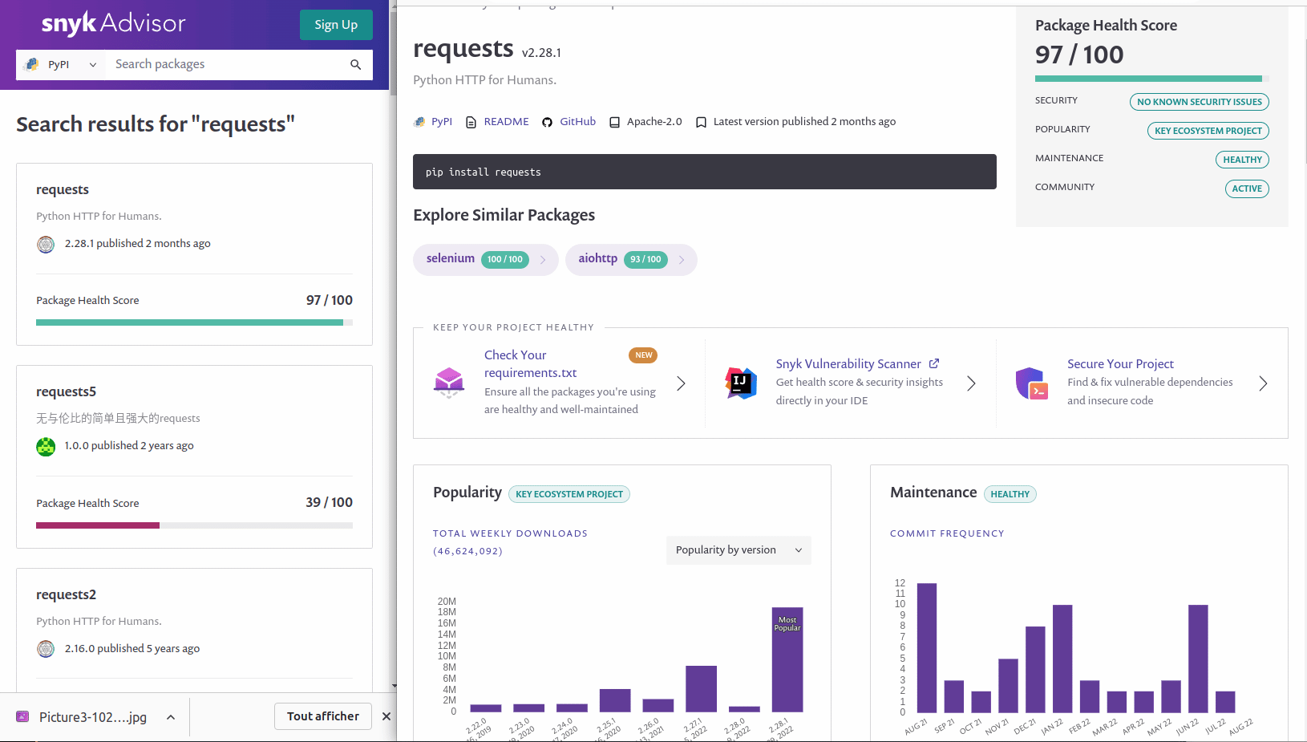Open the PyPI ecosystem dropdown
1307x742 pixels.
(x=61, y=65)
